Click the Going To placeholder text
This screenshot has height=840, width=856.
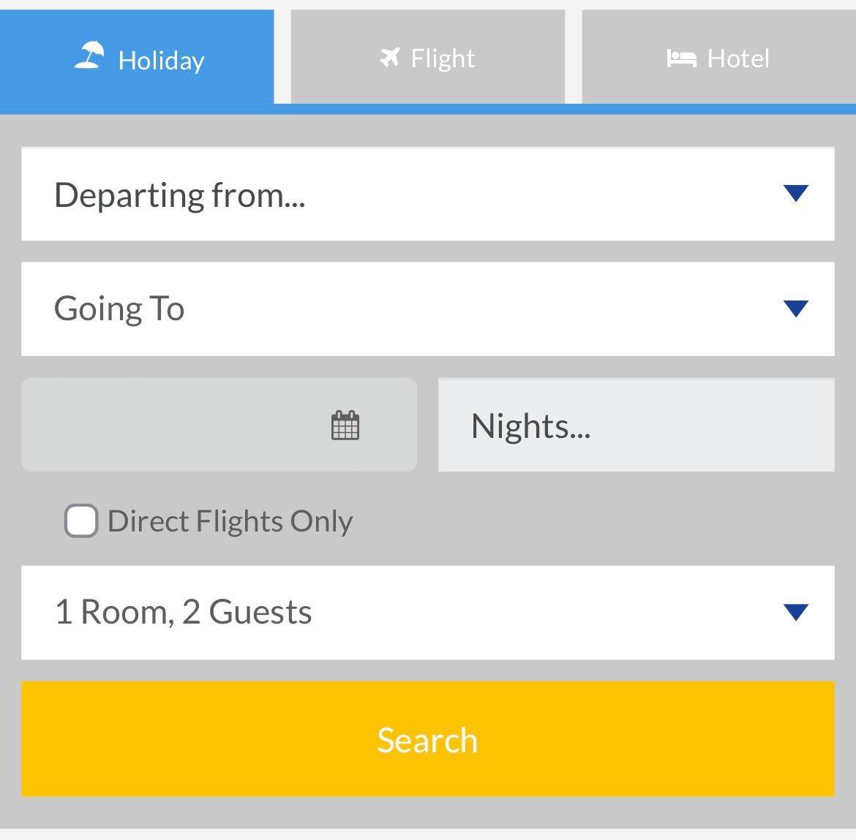coord(119,309)
